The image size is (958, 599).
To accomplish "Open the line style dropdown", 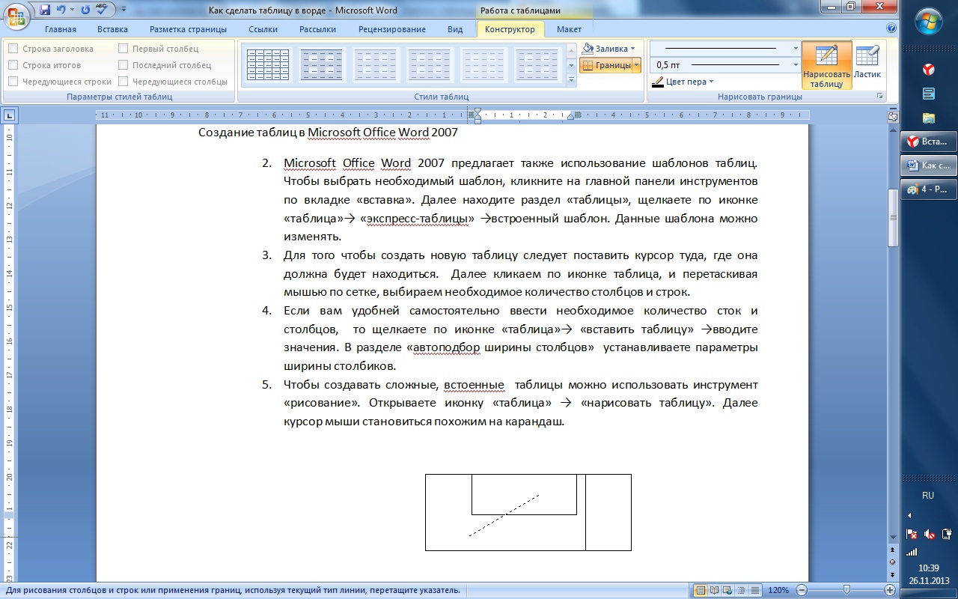I will tap(796, 49).
